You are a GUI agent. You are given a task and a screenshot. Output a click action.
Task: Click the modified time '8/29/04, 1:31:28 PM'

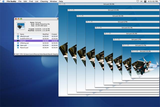point(42,31)
